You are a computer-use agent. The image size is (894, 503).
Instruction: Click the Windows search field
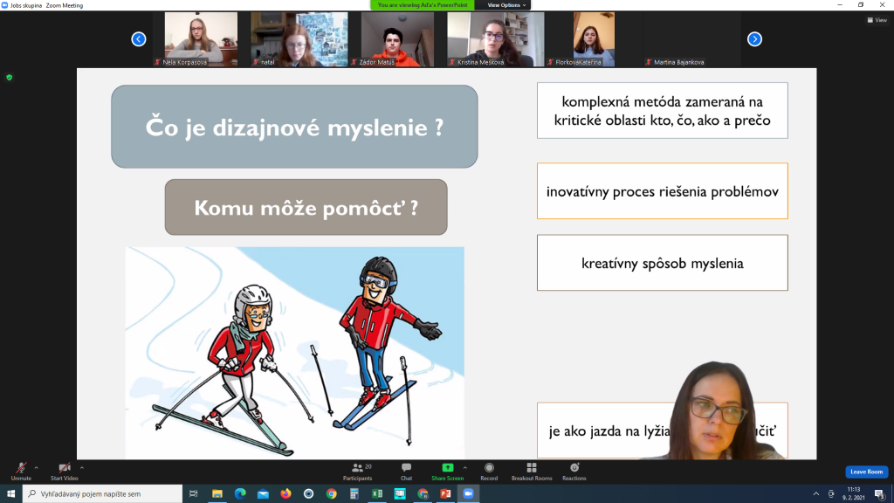coord(103,493)
